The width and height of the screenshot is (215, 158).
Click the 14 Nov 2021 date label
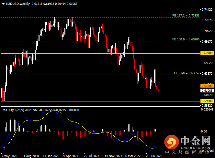tap(113, 156)
